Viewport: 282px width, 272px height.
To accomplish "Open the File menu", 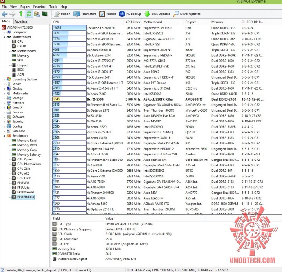I will 4,7.
